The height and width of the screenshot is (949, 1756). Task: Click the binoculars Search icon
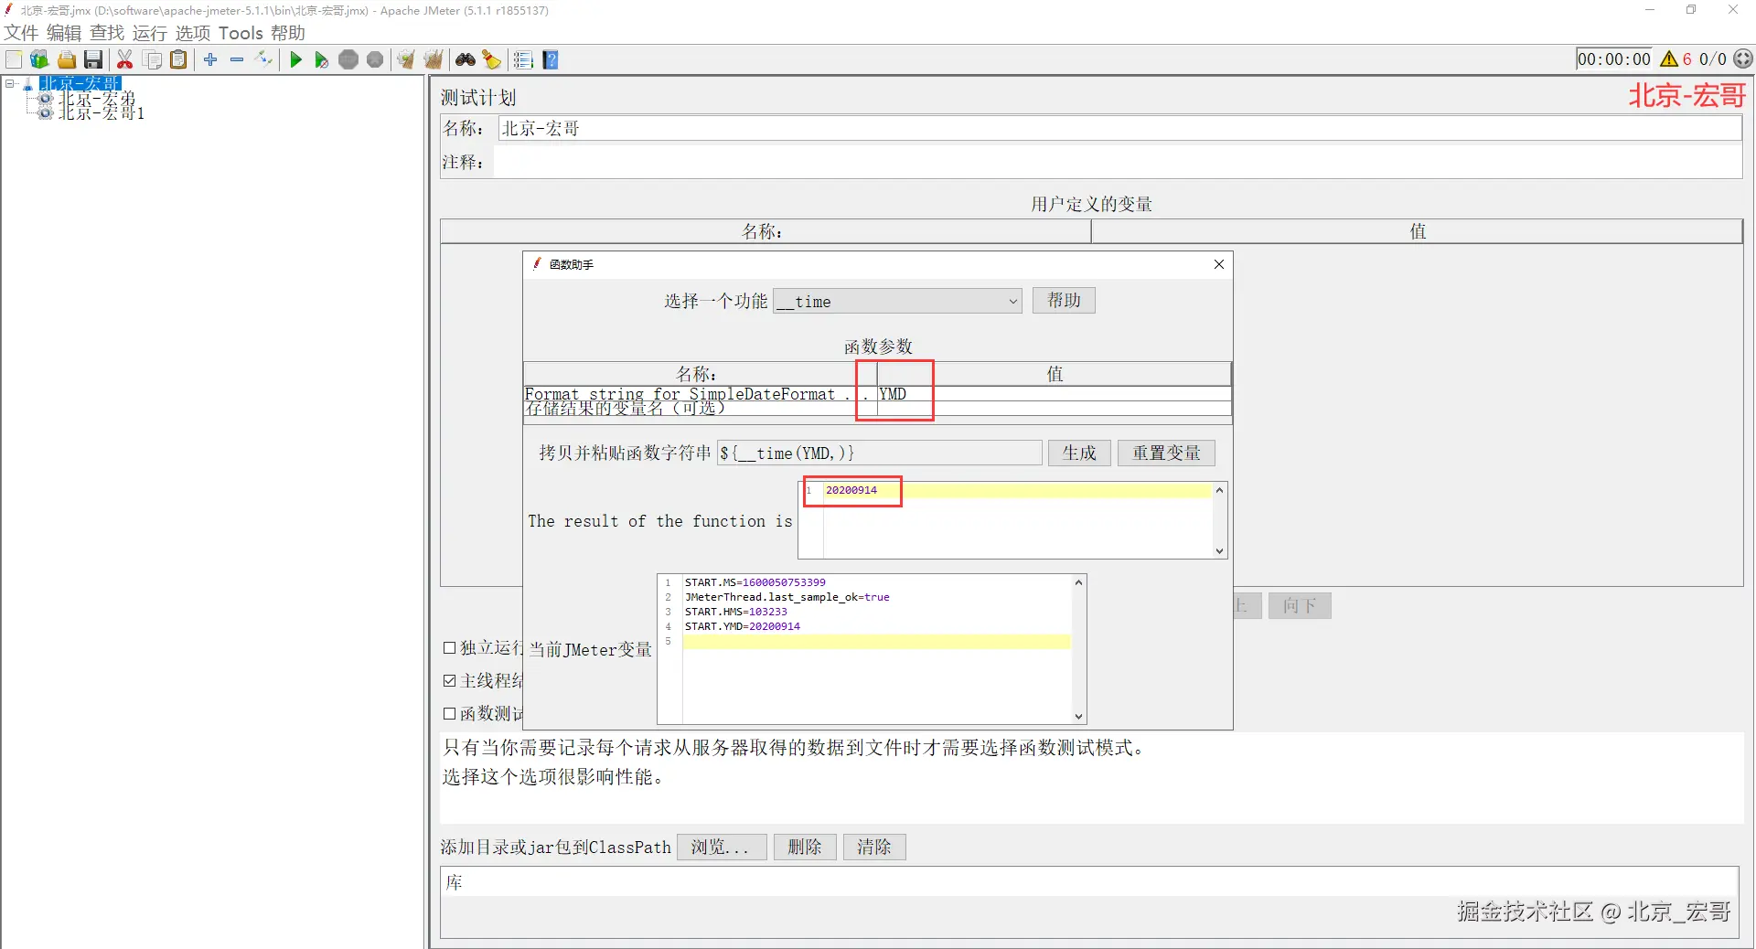point(466,59)
